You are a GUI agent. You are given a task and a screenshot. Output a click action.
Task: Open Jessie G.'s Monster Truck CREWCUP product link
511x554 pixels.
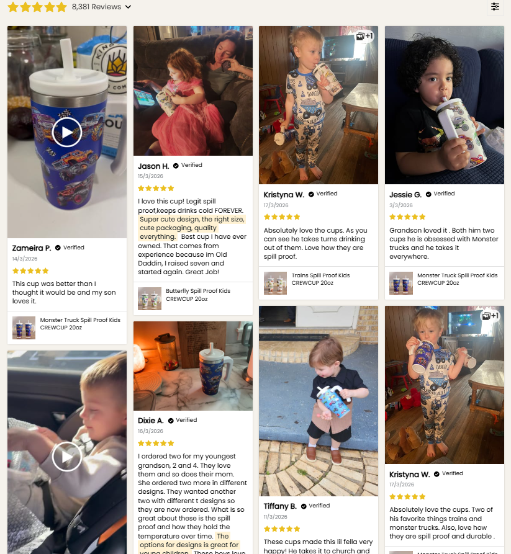tap(457, 279)
